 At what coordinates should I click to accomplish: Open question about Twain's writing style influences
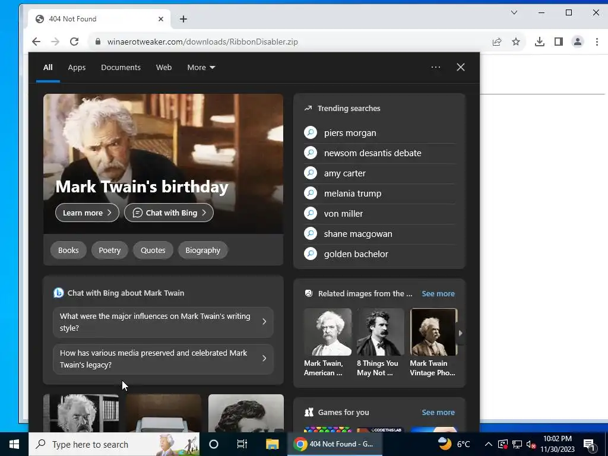pos(163,322)
